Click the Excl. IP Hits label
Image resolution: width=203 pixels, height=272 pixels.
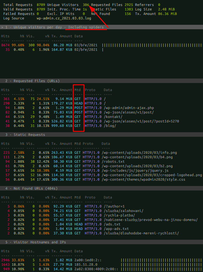click(x=61, y=14)
